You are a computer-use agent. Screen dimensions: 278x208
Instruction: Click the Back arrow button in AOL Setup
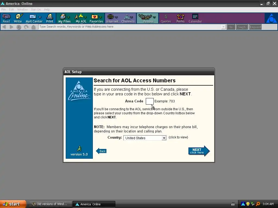click(x=101, y=151)
